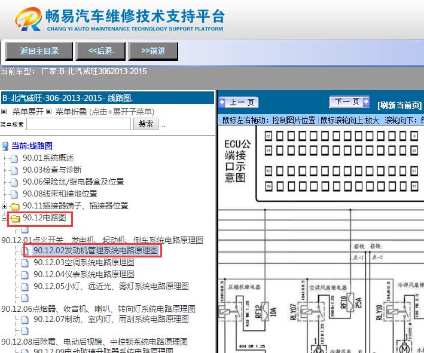424x353 pixels.
Task: Open 90.12.01点火开关、发电机、起动机 diagram
Action: [102, 240]
